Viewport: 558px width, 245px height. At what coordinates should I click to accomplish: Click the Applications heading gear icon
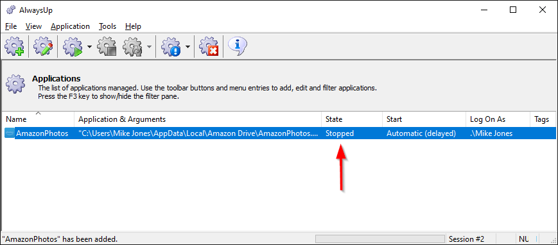(15, 84)
